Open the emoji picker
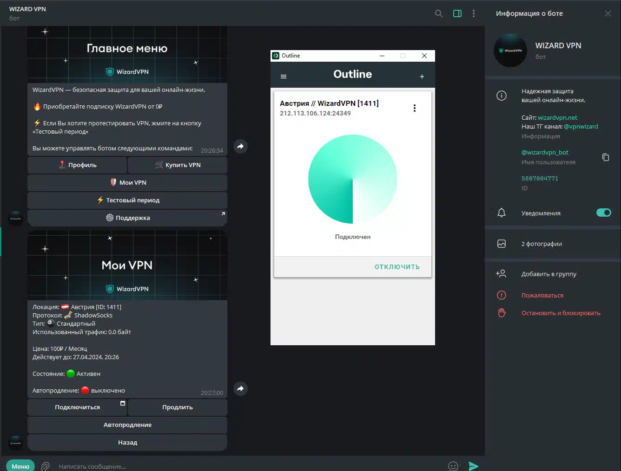This screenshot has height=471, width=621. [x=453, y=466]
